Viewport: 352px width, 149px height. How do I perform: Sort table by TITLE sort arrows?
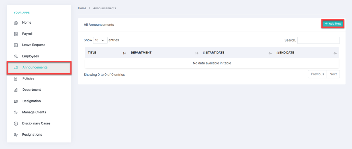tap(124, 53)
